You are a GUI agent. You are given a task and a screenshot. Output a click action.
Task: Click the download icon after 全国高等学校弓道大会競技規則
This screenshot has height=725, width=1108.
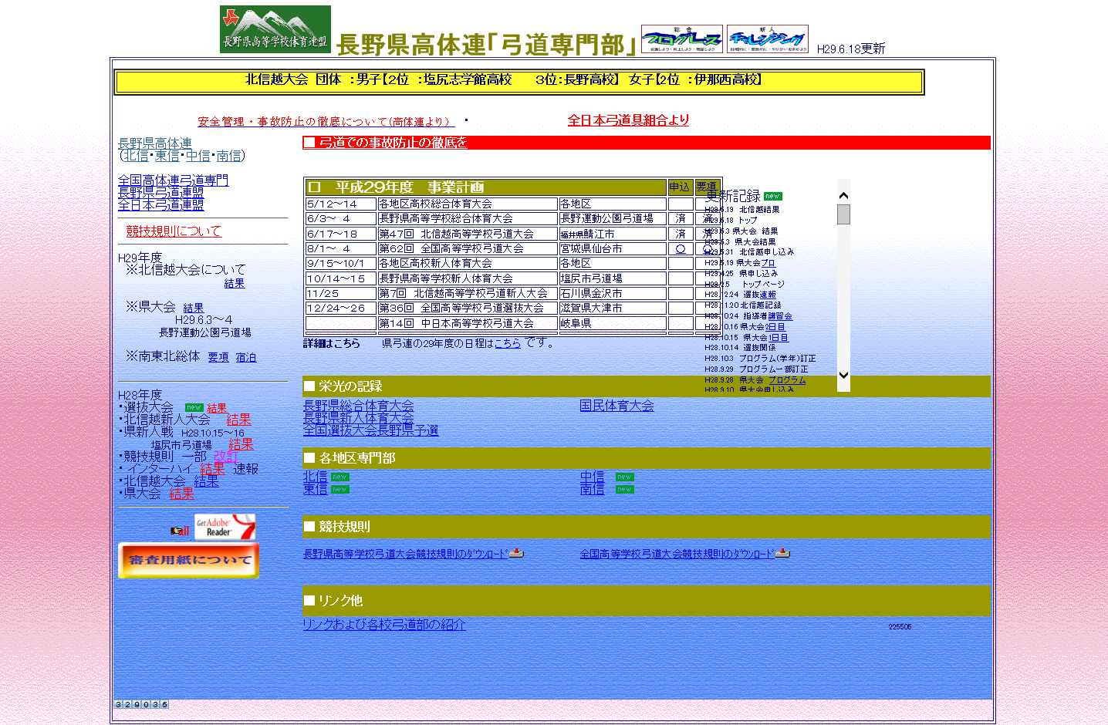(x=782, y=553)
